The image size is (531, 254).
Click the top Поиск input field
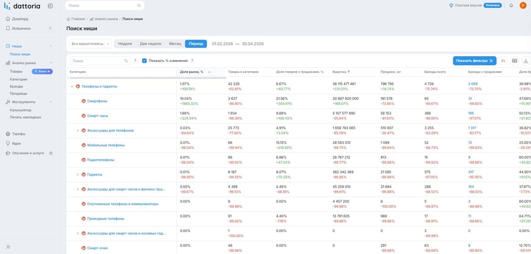click(x=104, y=6)
